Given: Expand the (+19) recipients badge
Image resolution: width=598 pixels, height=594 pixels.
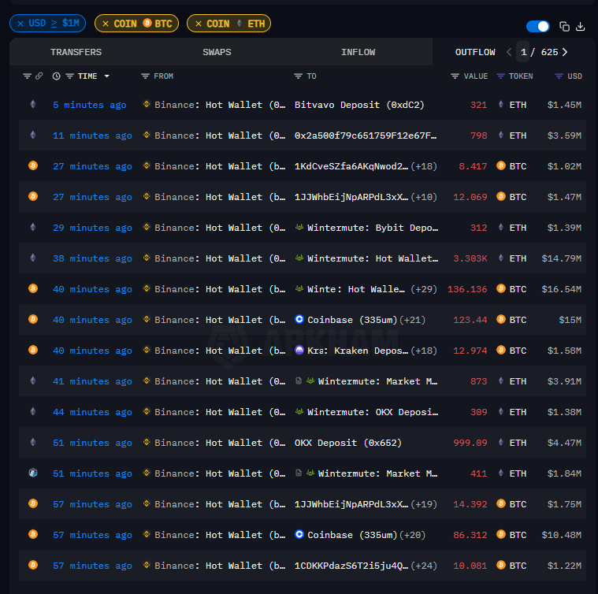Looking at the screenshot, I should click(424, 504).
